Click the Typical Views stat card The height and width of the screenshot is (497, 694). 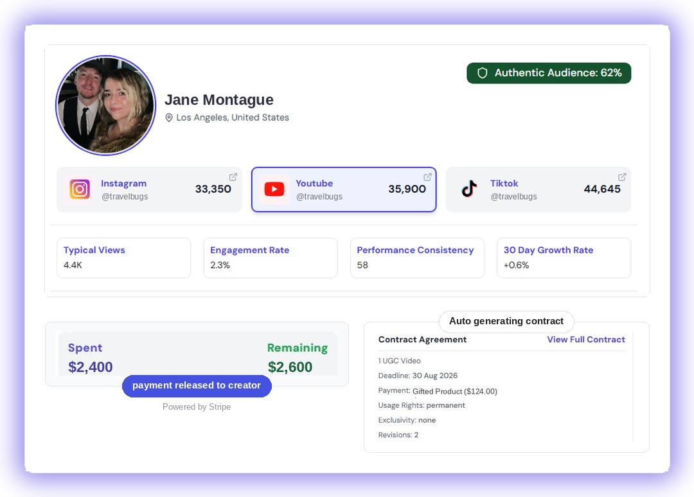click(x=123, y=257)
